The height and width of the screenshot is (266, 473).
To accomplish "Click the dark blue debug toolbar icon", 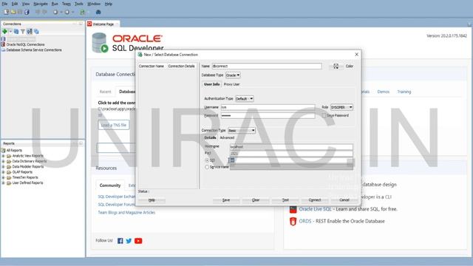I will tap(98, 13).
